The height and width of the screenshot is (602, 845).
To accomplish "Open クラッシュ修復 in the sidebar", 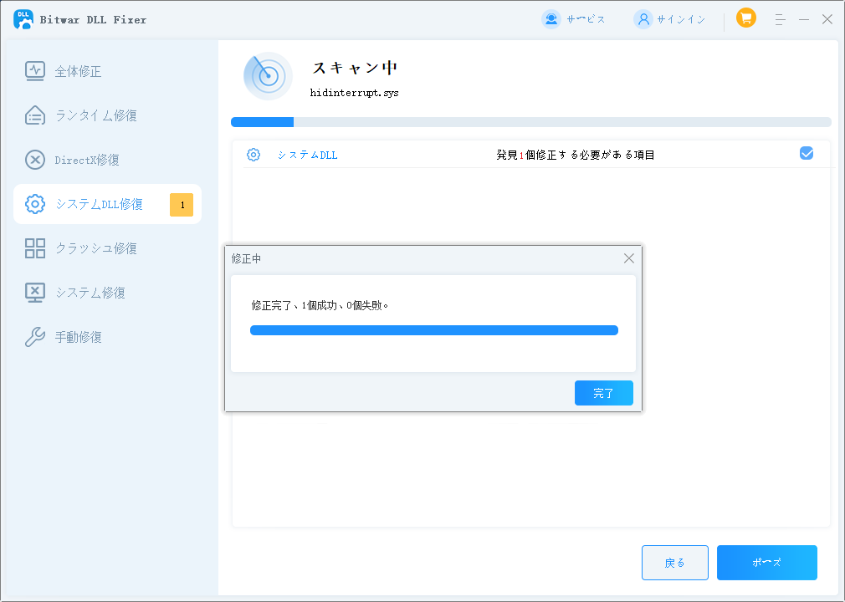I will point(95,248).
